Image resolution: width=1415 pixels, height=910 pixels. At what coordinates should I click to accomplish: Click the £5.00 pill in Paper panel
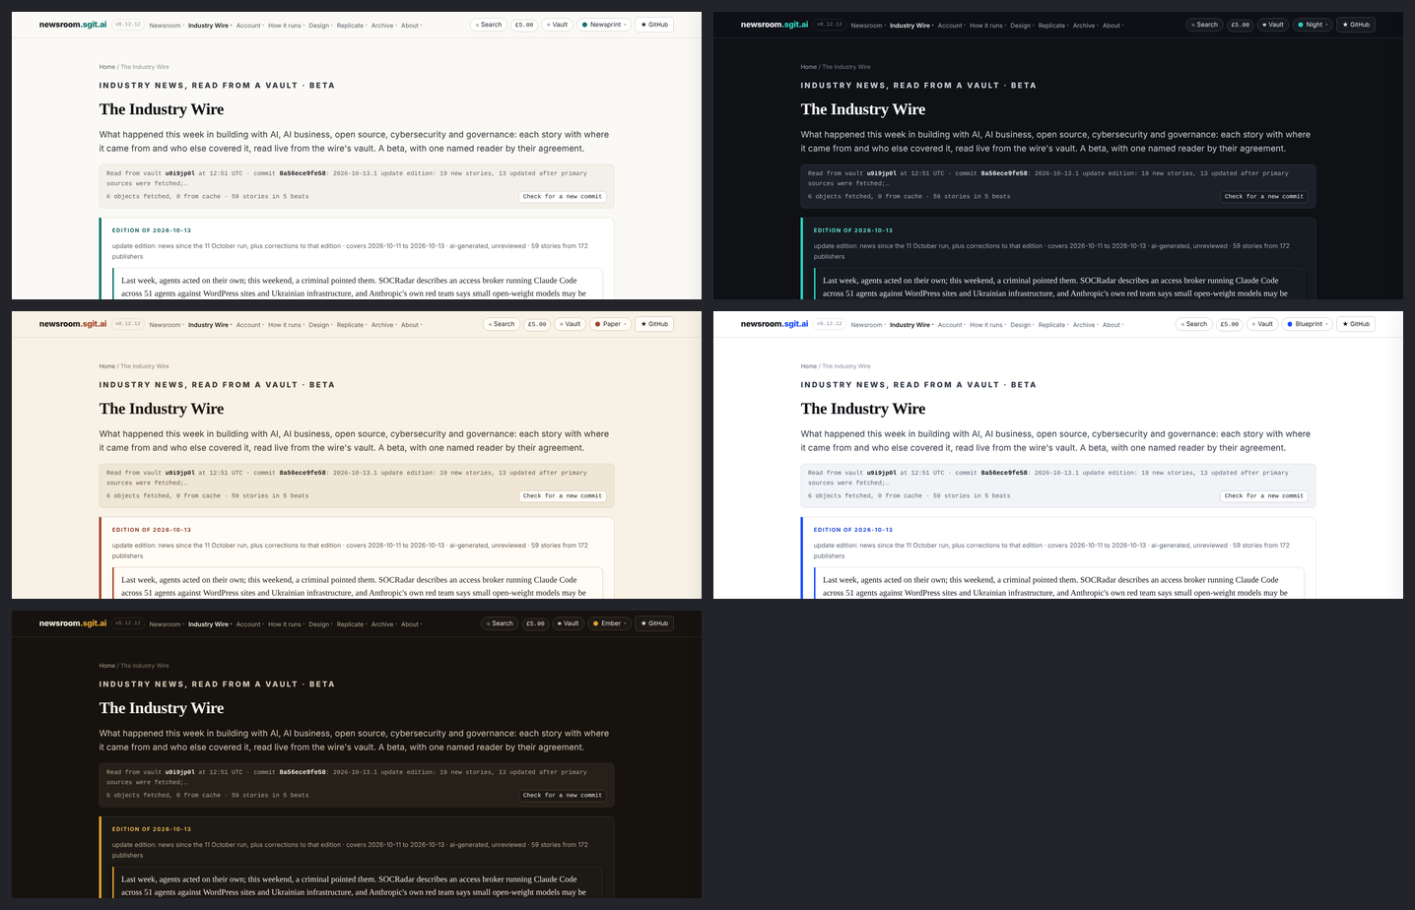(x=537, y=324)
